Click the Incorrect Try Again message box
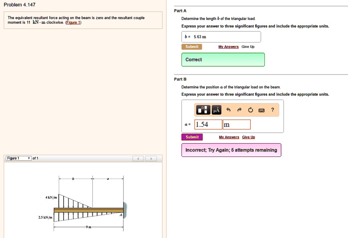 tap(231, 150)
